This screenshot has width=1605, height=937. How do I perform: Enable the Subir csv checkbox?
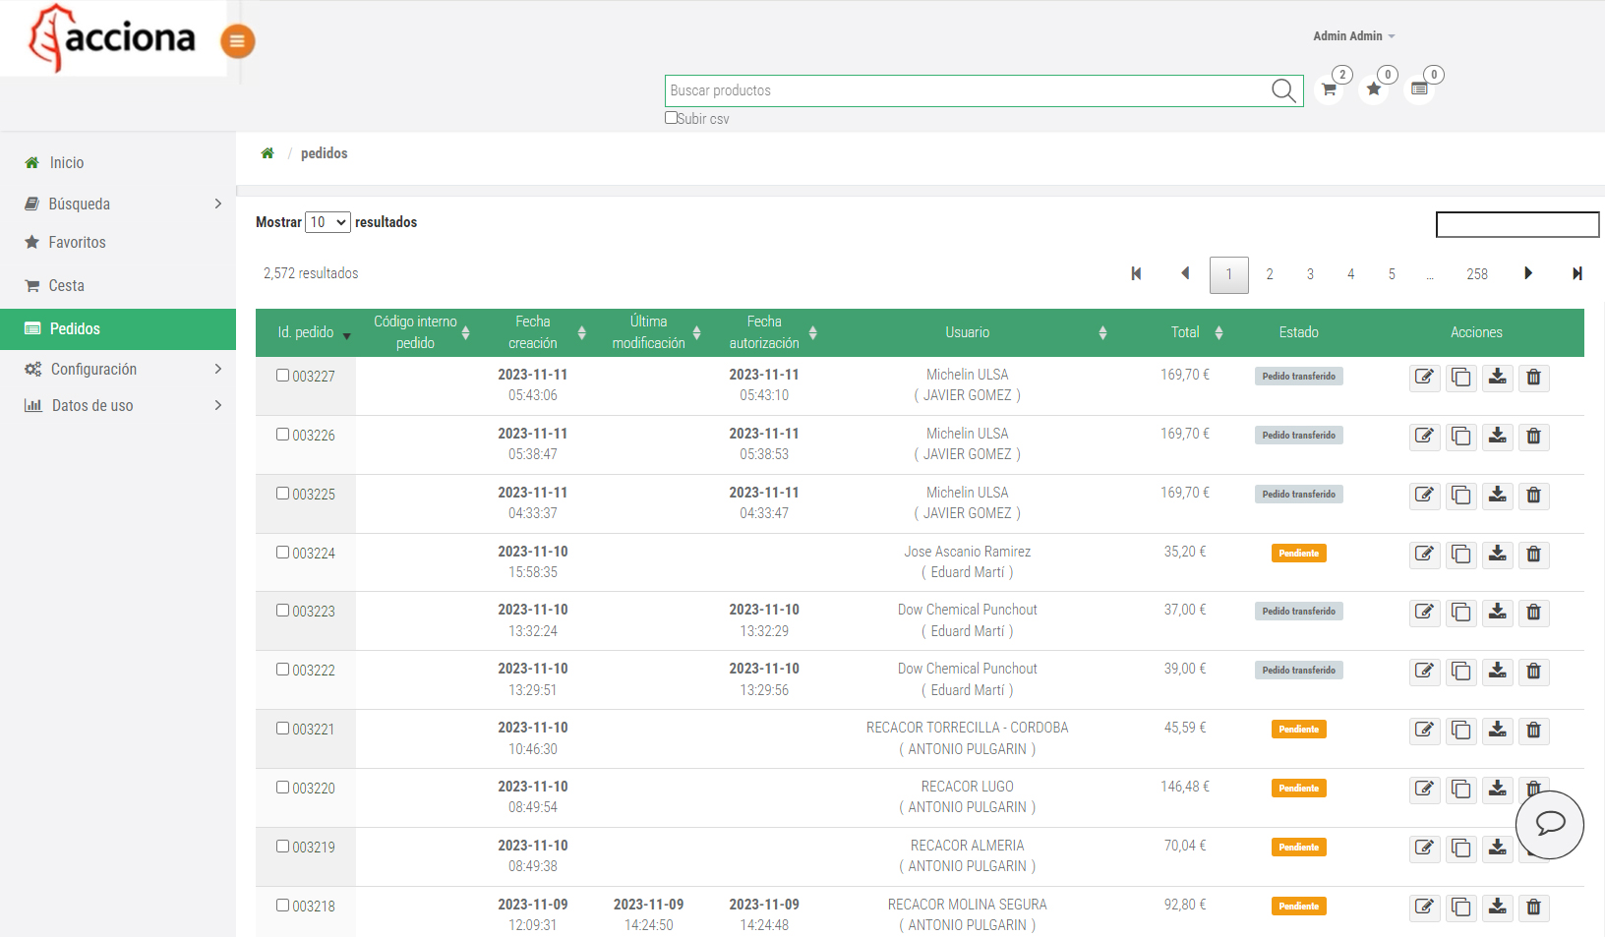(x=671, y=118)
